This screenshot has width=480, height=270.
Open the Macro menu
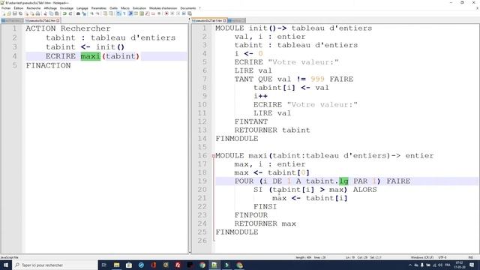point(125,8)
